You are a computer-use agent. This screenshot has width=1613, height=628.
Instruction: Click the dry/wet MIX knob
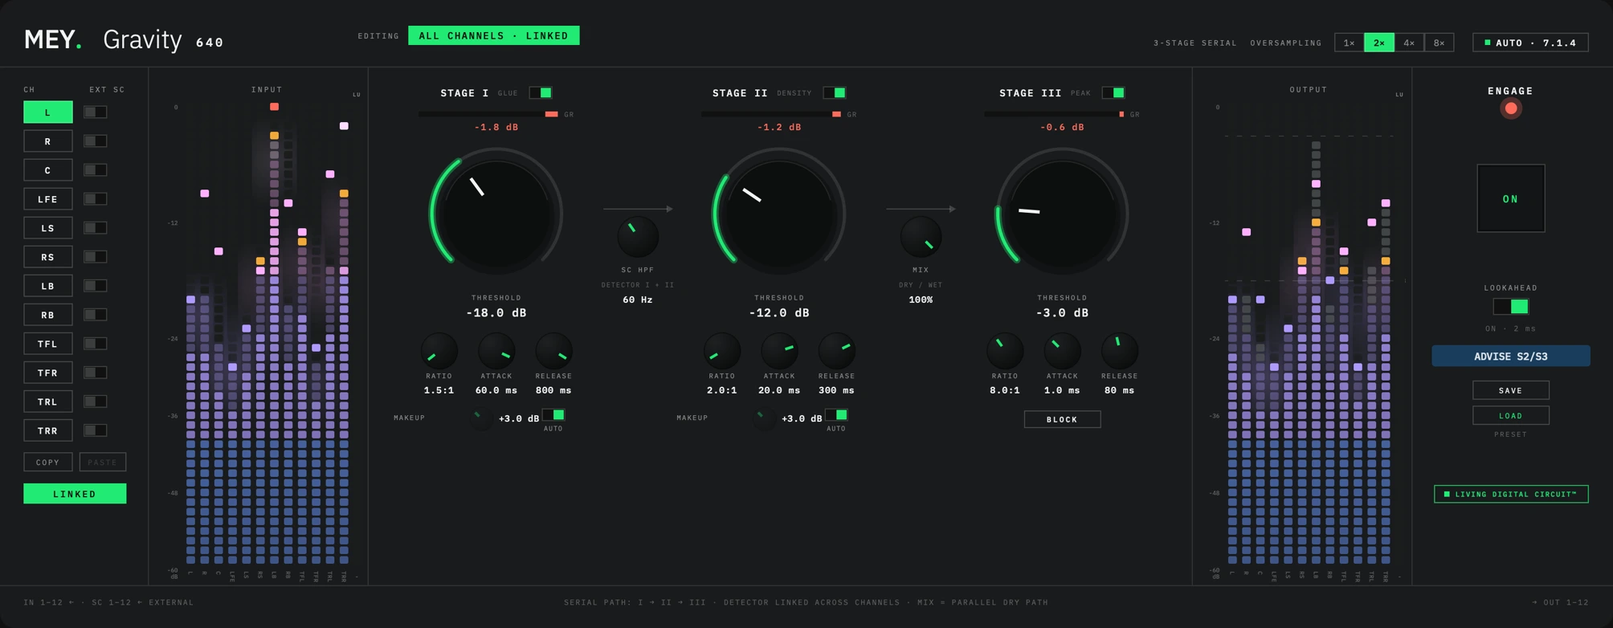921,236
